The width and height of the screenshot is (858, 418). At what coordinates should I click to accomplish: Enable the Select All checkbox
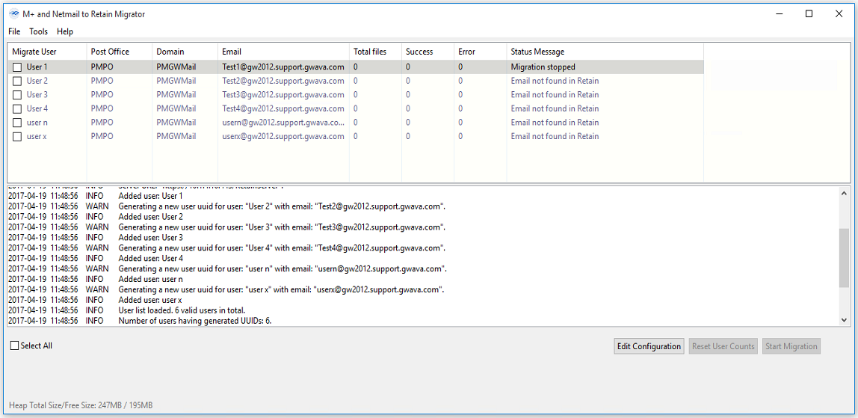(15, 346)
